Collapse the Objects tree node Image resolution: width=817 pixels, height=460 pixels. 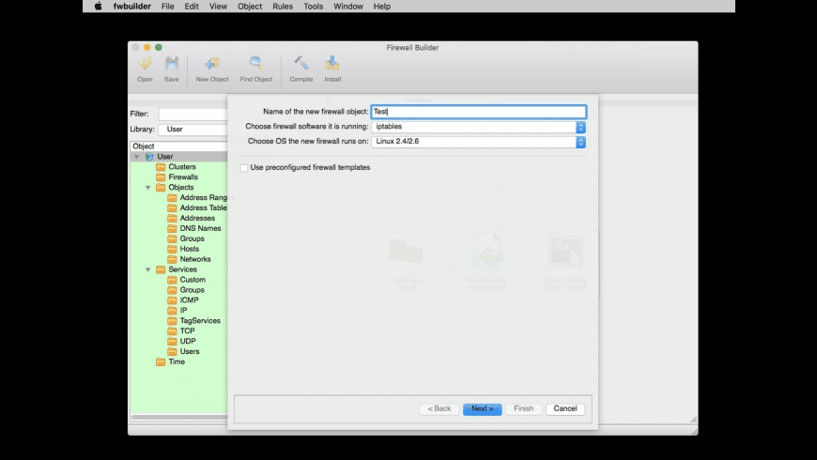[x=148, y=187]
